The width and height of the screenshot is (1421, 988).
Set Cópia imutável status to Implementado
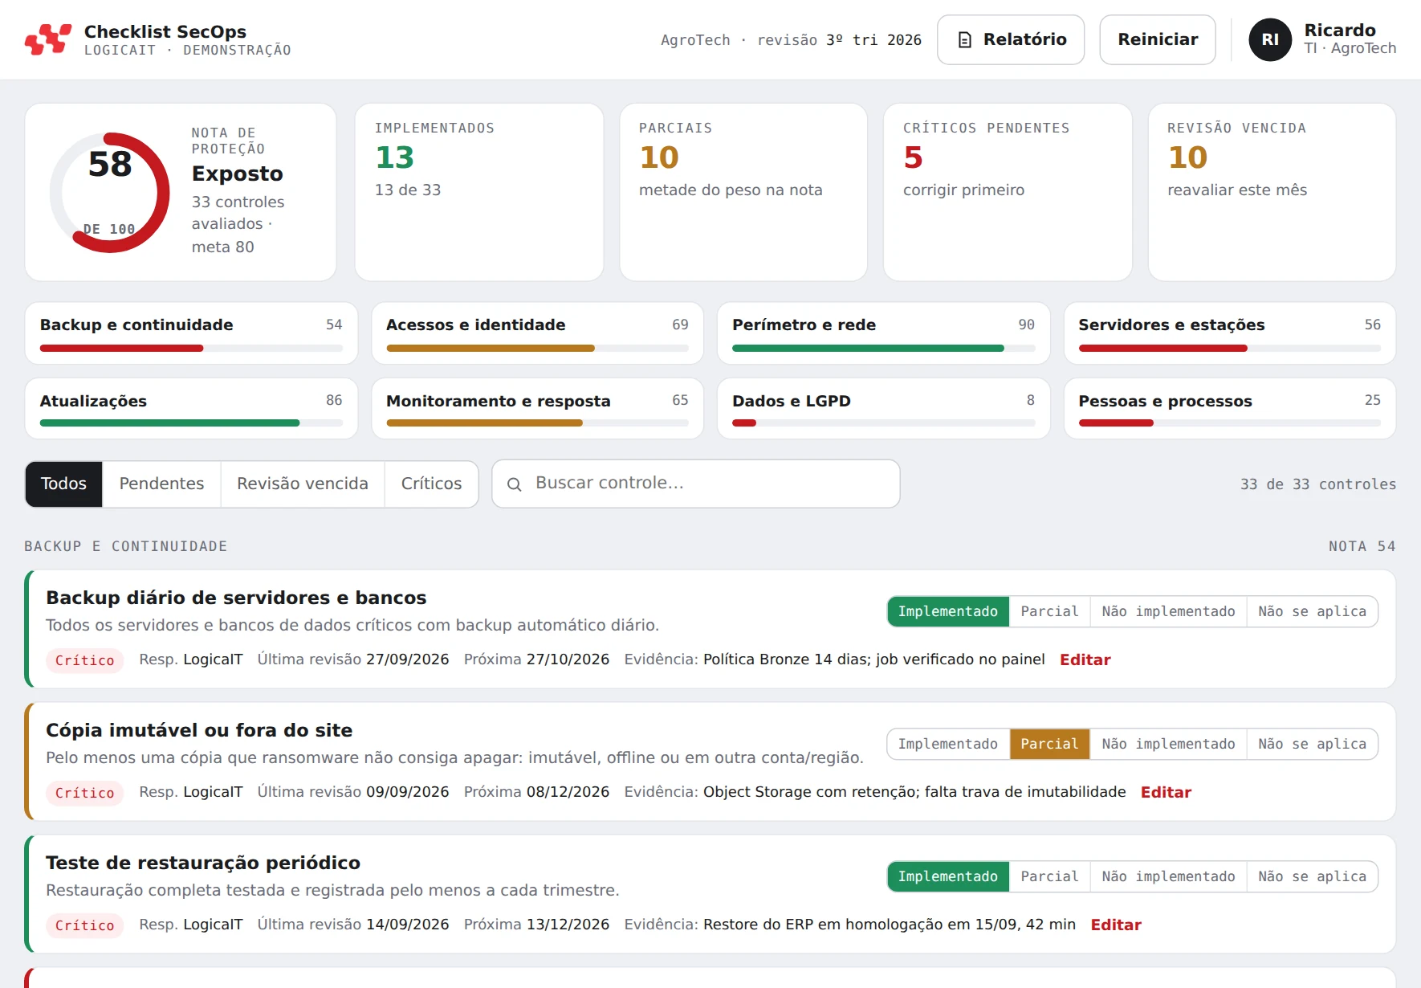pyautogui.click(x=948, y=744)
